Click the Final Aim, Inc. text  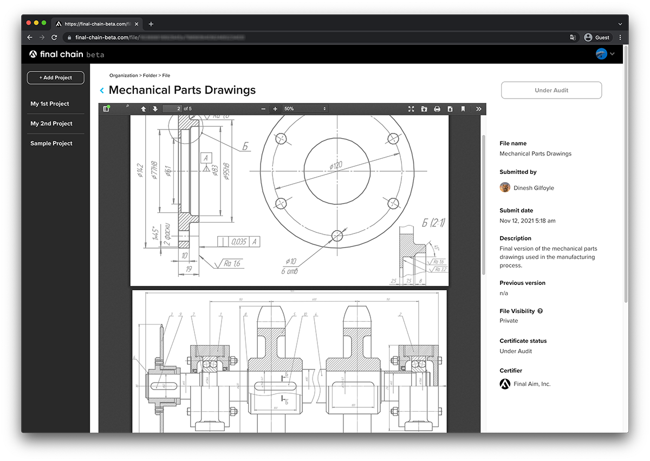(532, 384)
